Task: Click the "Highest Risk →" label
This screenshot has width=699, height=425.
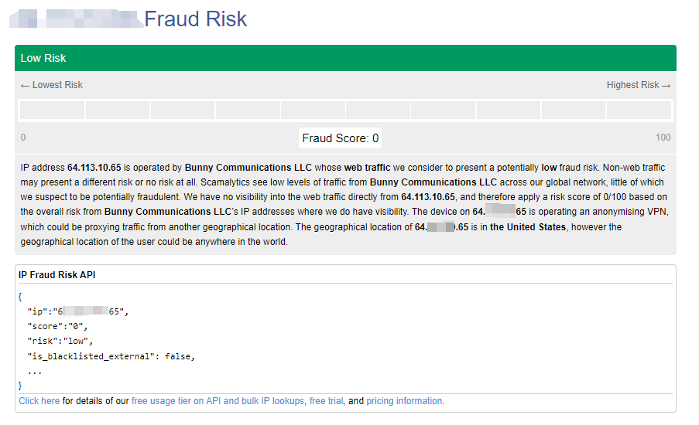Action: [639, 85]
